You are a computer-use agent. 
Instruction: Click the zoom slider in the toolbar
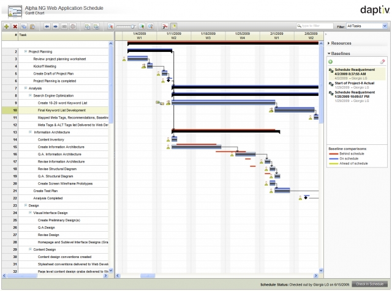(130, 28)
